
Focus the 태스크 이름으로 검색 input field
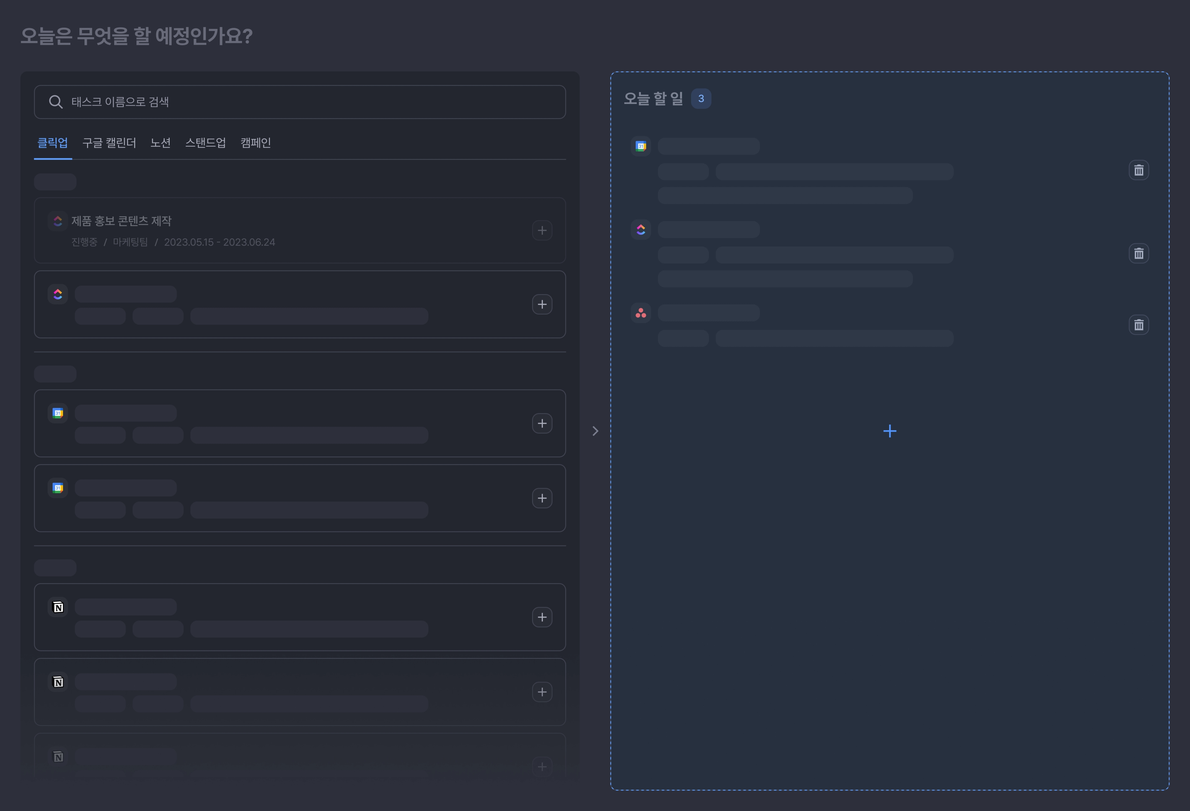click(300, 102)
